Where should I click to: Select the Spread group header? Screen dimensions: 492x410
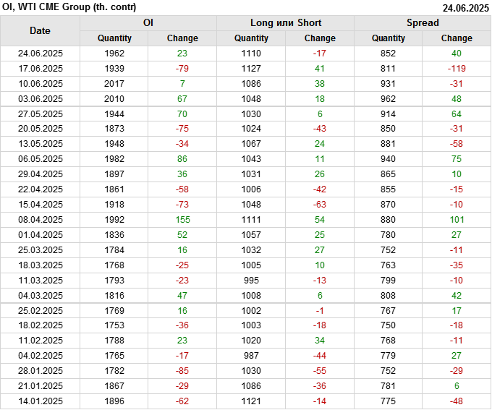tap(422, 23)
